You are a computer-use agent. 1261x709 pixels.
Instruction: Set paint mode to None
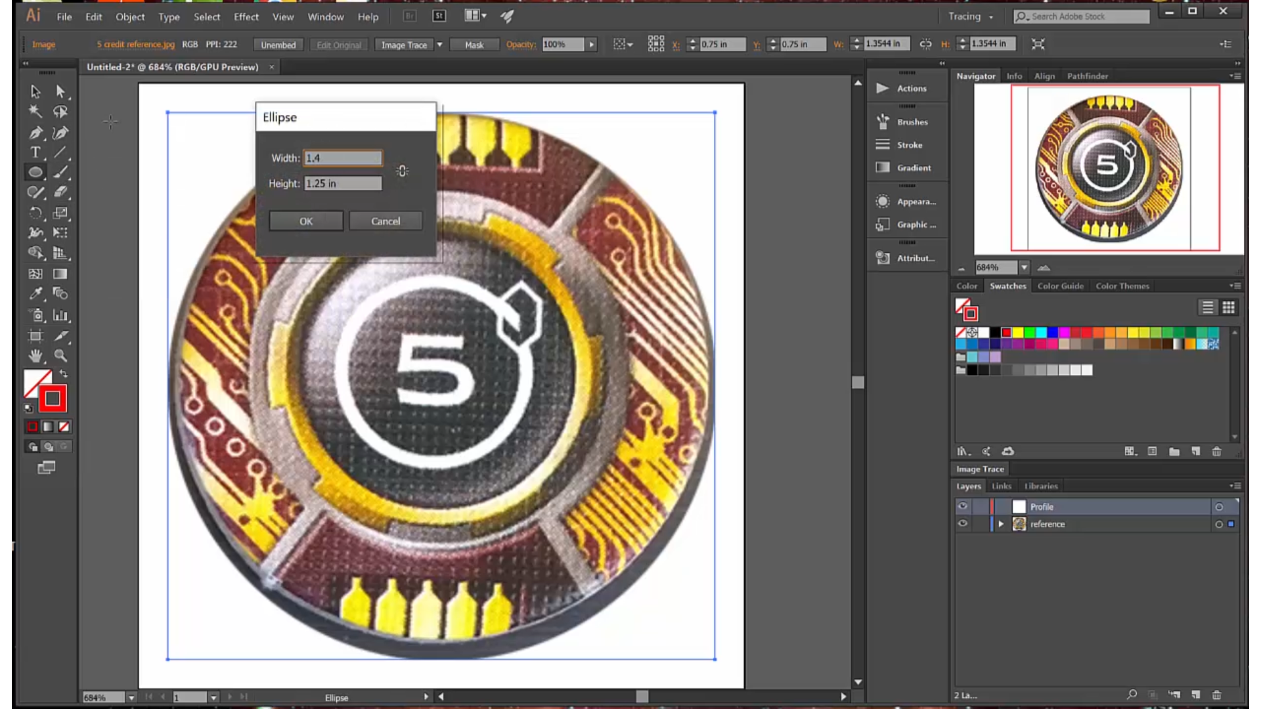(x=64, y=427)
